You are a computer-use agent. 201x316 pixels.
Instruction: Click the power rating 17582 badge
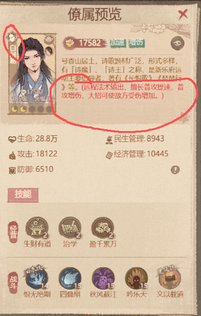click(85, 43)
